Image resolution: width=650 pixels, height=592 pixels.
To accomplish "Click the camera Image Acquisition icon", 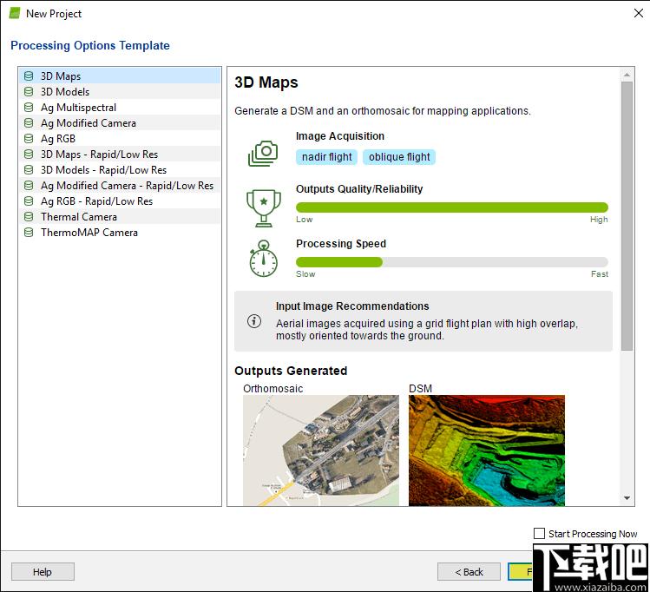I will 263,154.
